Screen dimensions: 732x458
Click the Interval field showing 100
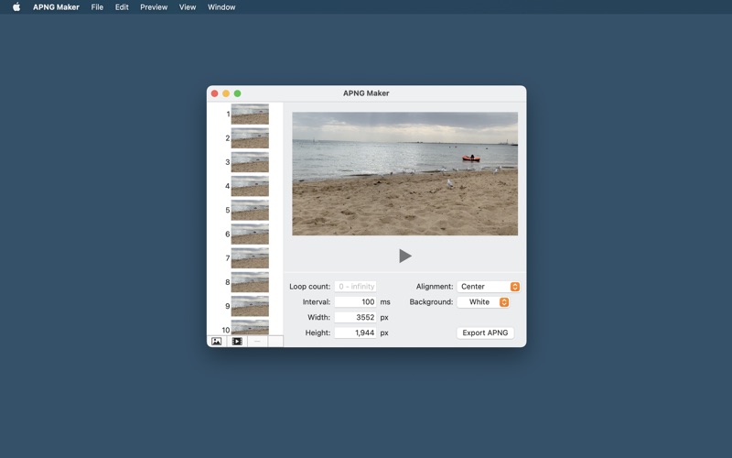(x=355, y=302)
